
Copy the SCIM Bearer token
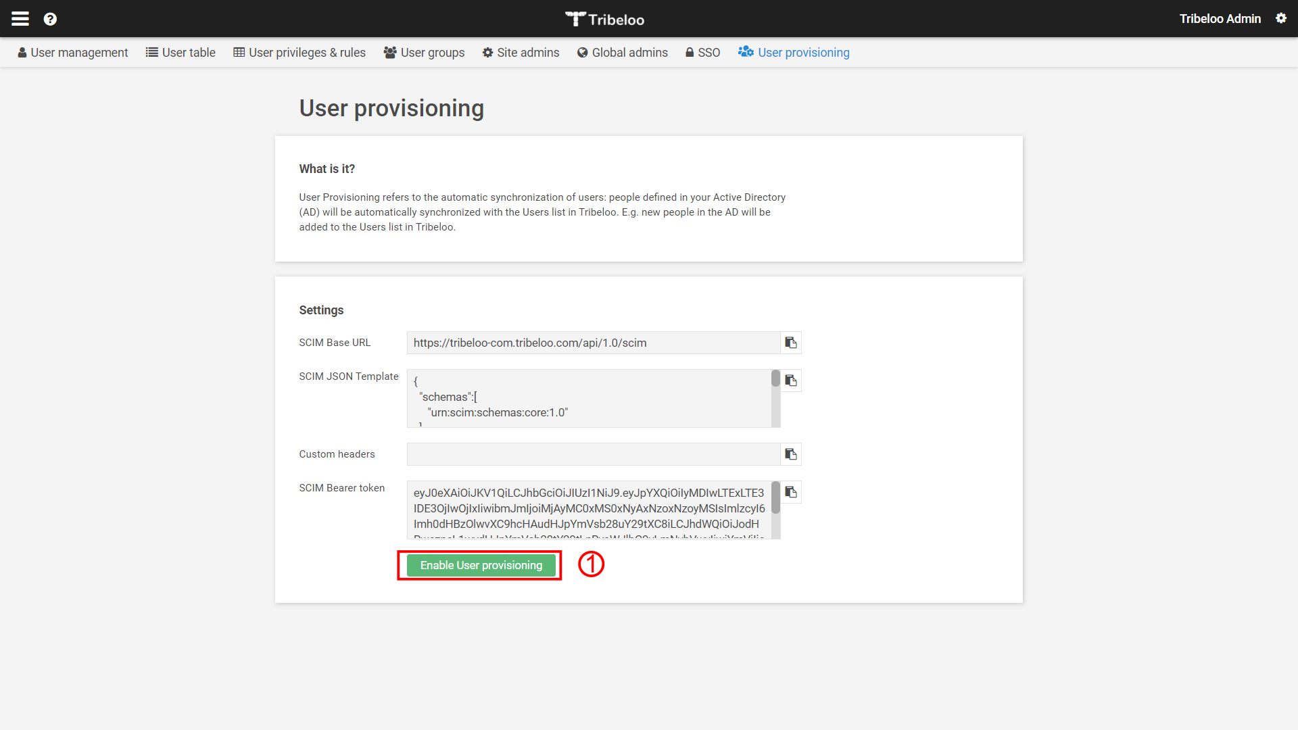tap(791, 492)
